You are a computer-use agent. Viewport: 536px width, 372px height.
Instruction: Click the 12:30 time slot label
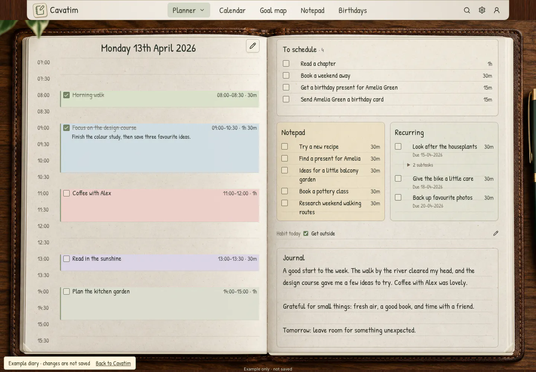point(44,243)
